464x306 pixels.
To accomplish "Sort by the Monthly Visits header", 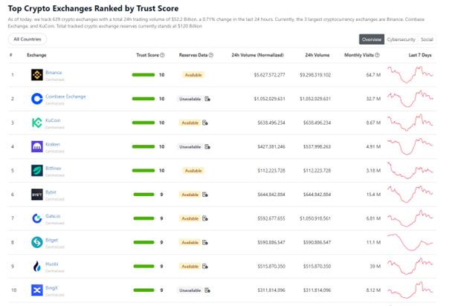I will tap(359, 55).
